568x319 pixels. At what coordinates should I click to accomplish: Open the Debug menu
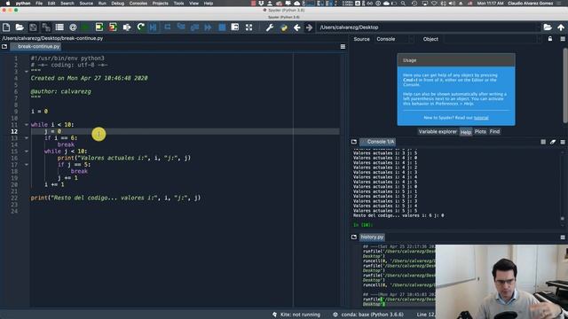click(117, 4)
